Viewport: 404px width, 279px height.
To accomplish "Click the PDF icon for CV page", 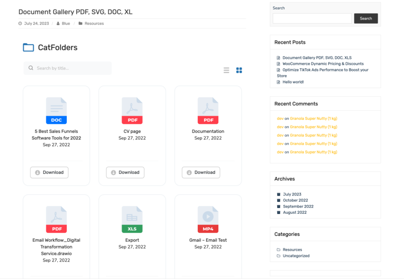I will click(132, 110).
